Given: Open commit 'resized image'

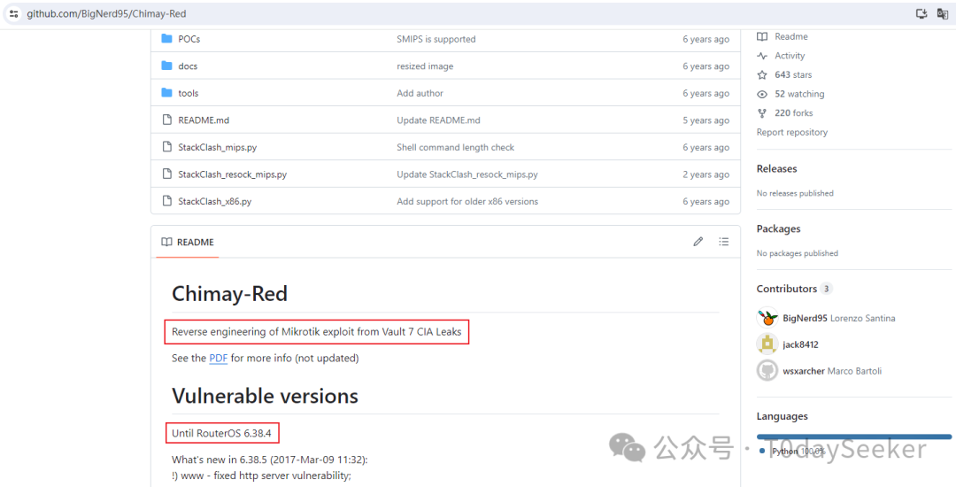Looking at the screenshot, I should point(425,66).
